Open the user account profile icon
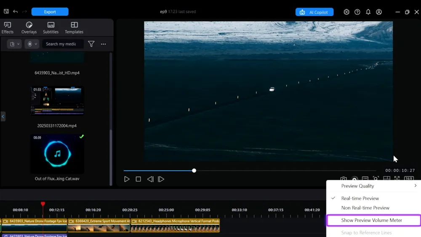The width and height of the screenshot is (421, 237). [x=379, y=12]
